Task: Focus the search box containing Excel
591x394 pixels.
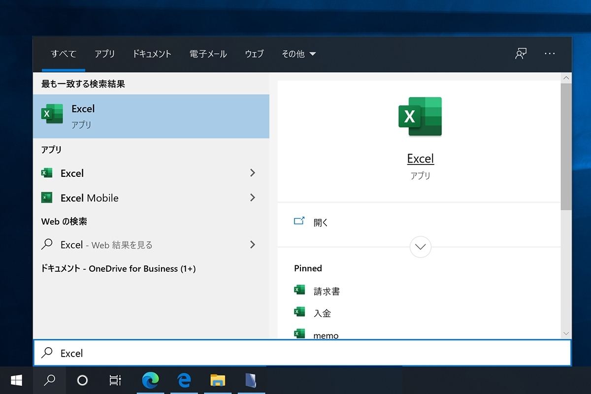Action: click(x=302, y=353)
